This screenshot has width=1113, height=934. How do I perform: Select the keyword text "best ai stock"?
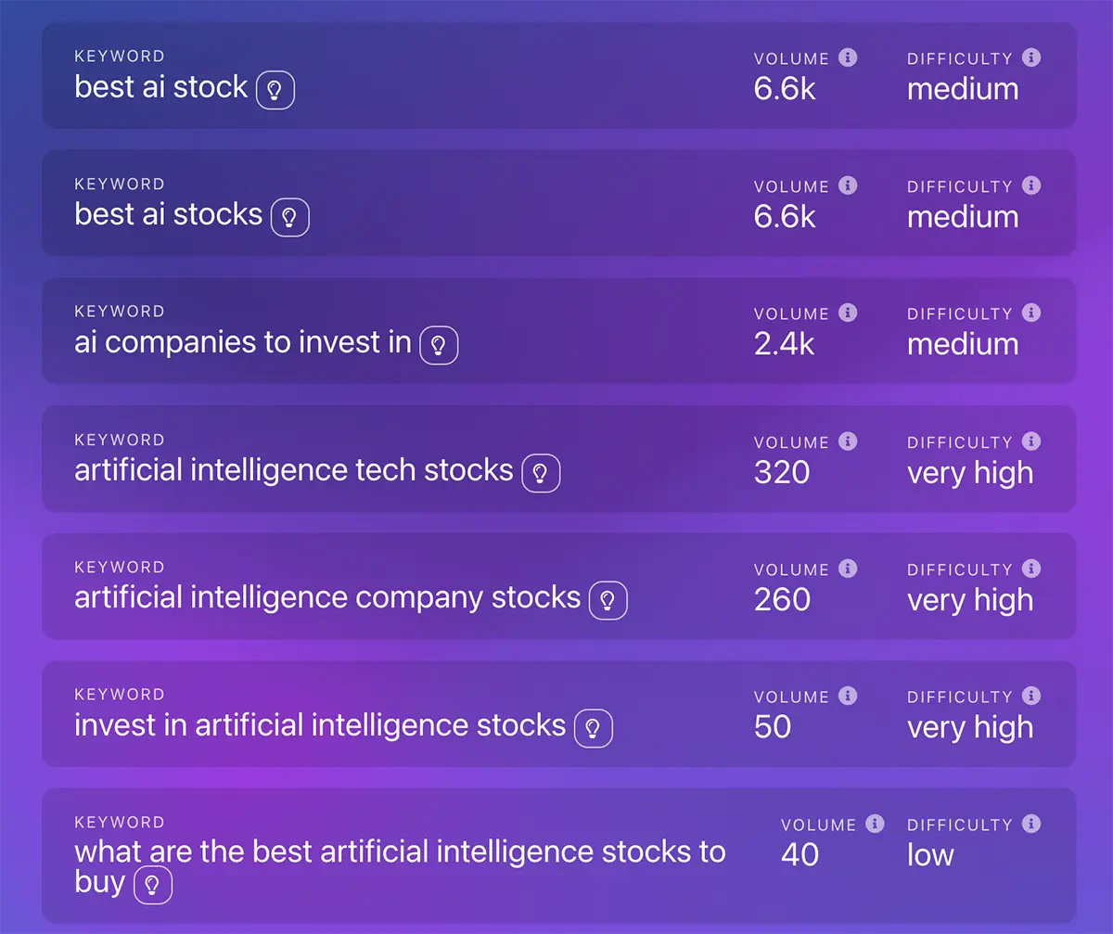click(160, 87)
